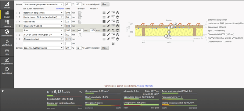244x111 pixels.
Task: Open the Aanwijzing tab
Action: (7, 70)
